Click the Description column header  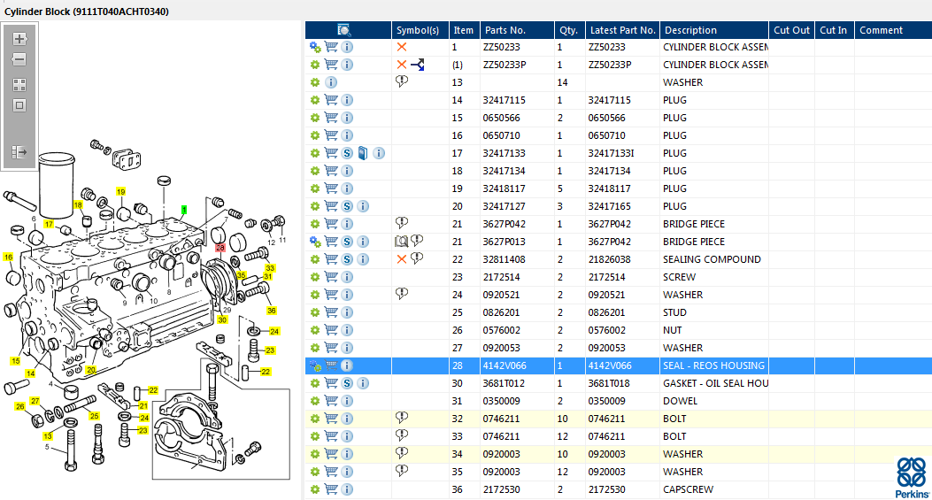pos(714,30)
